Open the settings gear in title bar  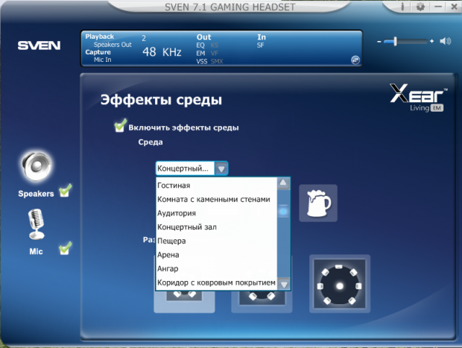click(x=420, y=7)
